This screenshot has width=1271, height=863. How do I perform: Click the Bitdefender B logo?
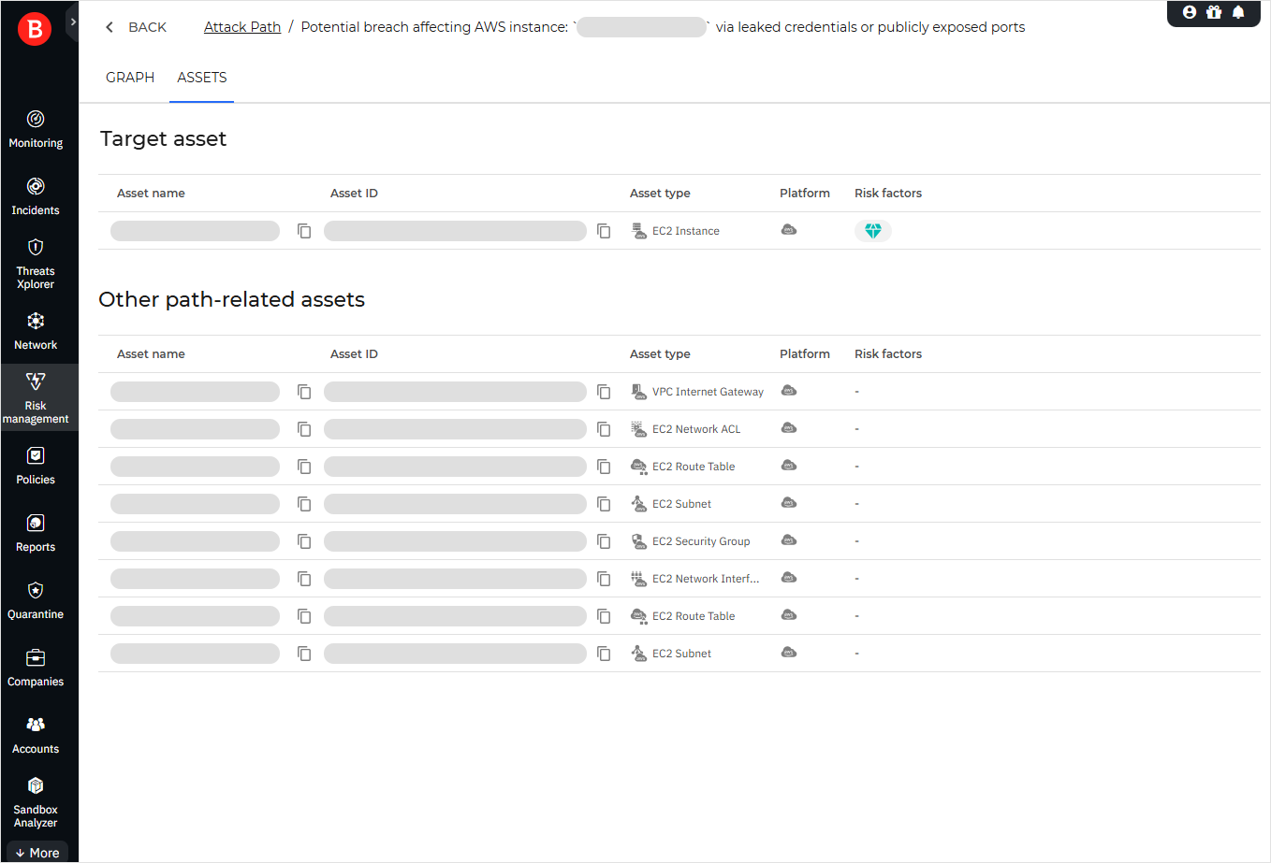coord(36,29)
